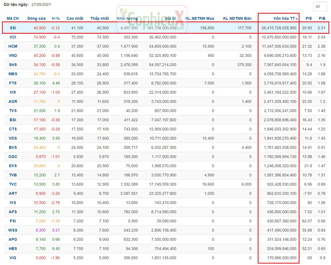Open the BVS stock symbol
Image resolution: width=331 pixels, height=265 pixels.
[13, 147]
